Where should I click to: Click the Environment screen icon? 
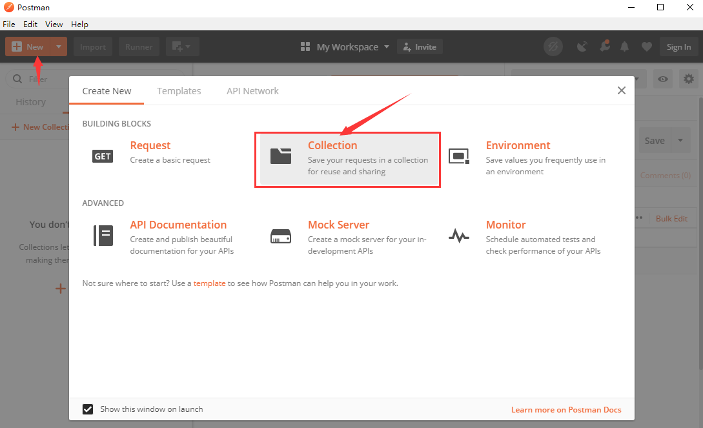tap(458, 156)
